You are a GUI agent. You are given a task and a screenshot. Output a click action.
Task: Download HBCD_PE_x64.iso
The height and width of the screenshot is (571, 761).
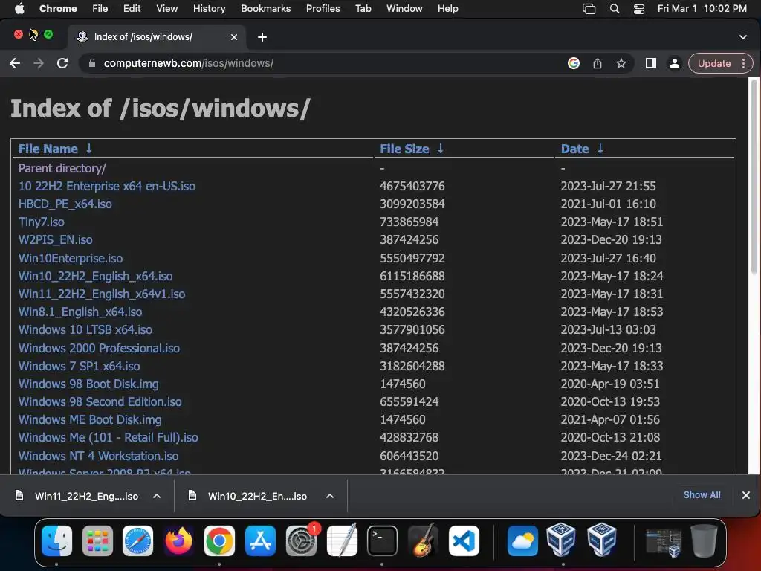click(x=65, y=204)
